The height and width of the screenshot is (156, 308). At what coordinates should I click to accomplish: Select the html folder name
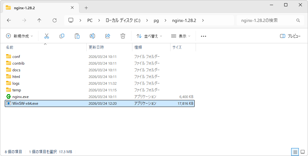tap(16, 77)
